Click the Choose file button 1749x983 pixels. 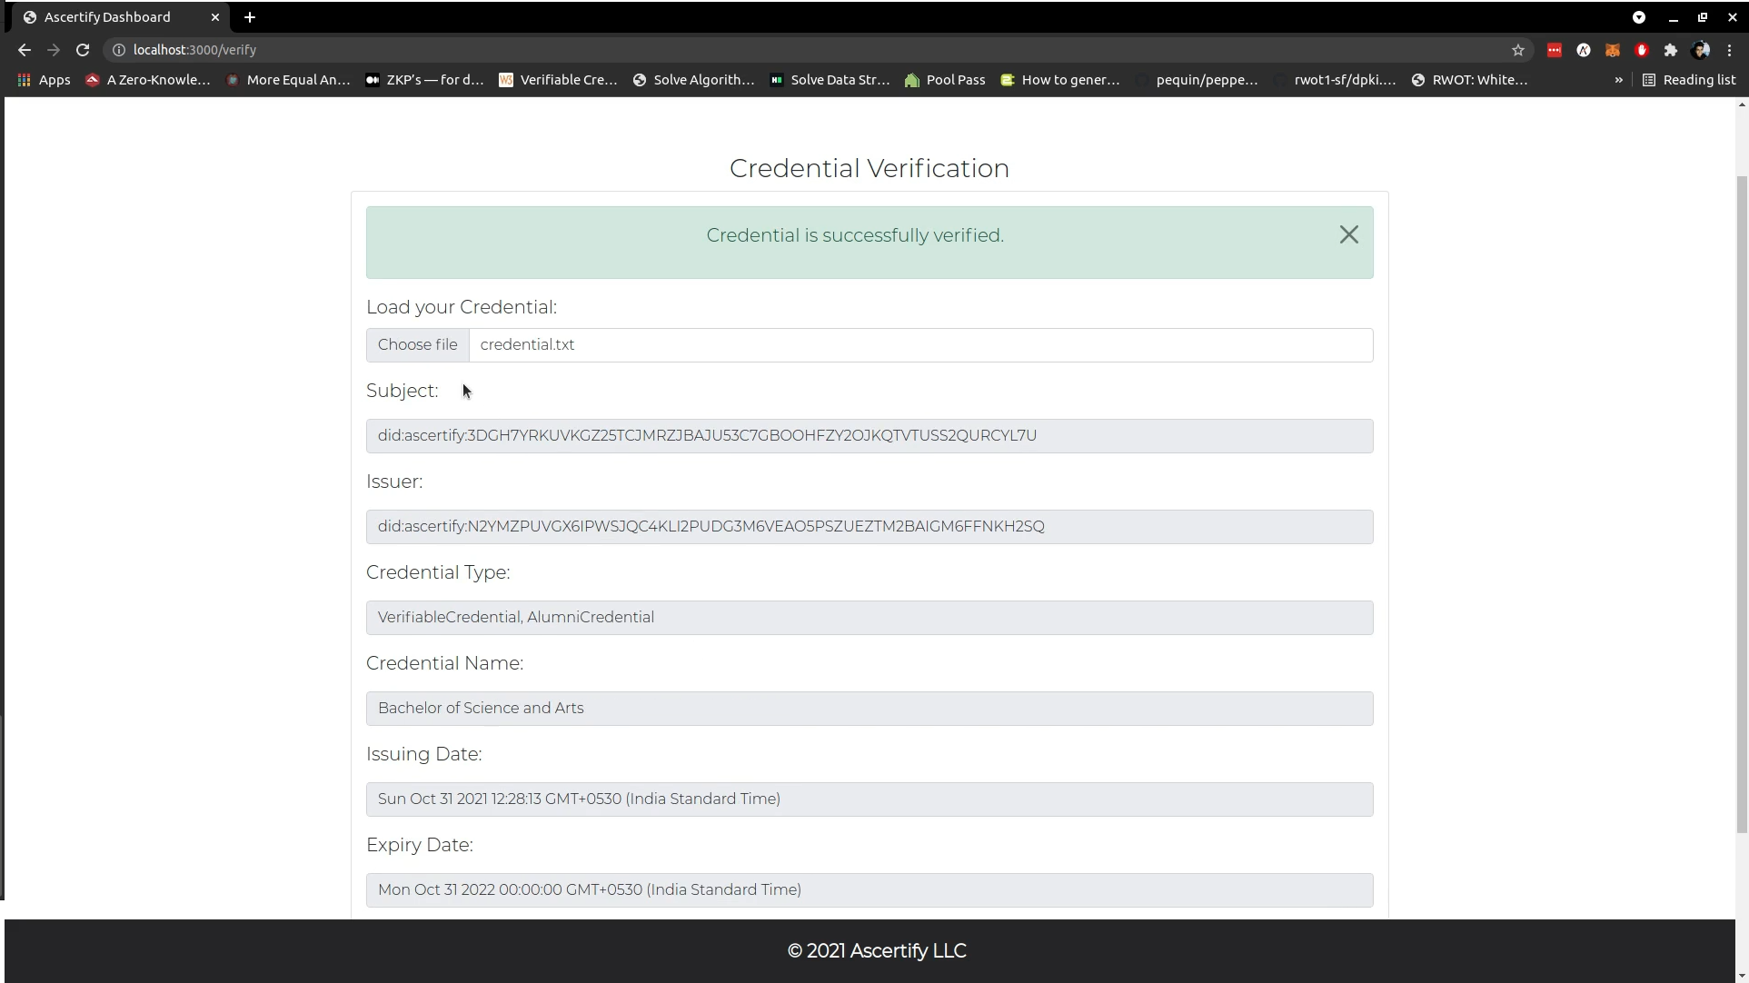point(417,345)
